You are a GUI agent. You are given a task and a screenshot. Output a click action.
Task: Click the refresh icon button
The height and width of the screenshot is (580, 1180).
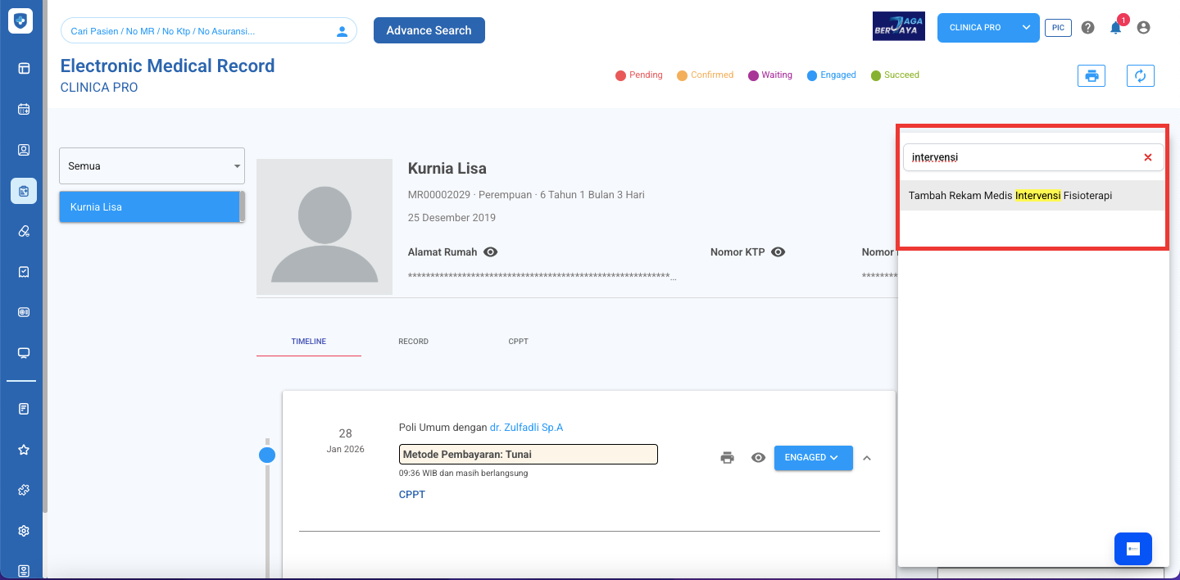tap(1140, 75)
